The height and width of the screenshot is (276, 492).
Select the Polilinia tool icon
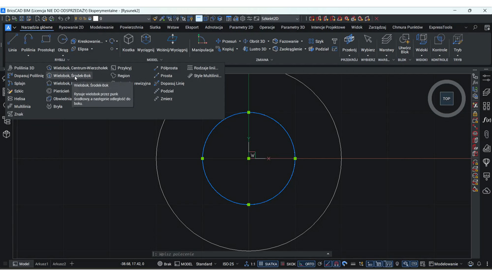(x=28, y=39)
